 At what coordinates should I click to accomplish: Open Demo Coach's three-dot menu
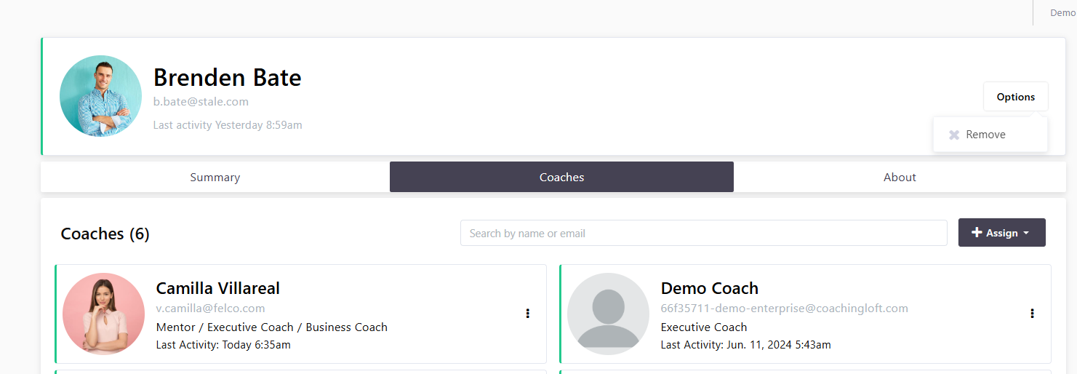coord(1032,314)
